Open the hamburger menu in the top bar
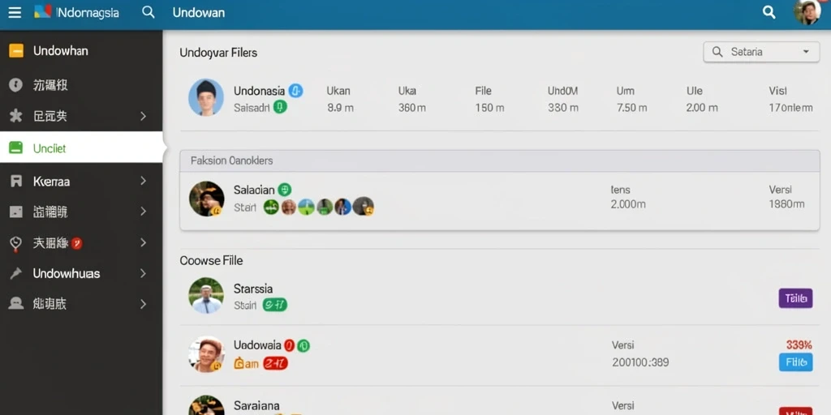Image resolution: width=831 pixels, height=415 pixels. [x=15, y=12]
